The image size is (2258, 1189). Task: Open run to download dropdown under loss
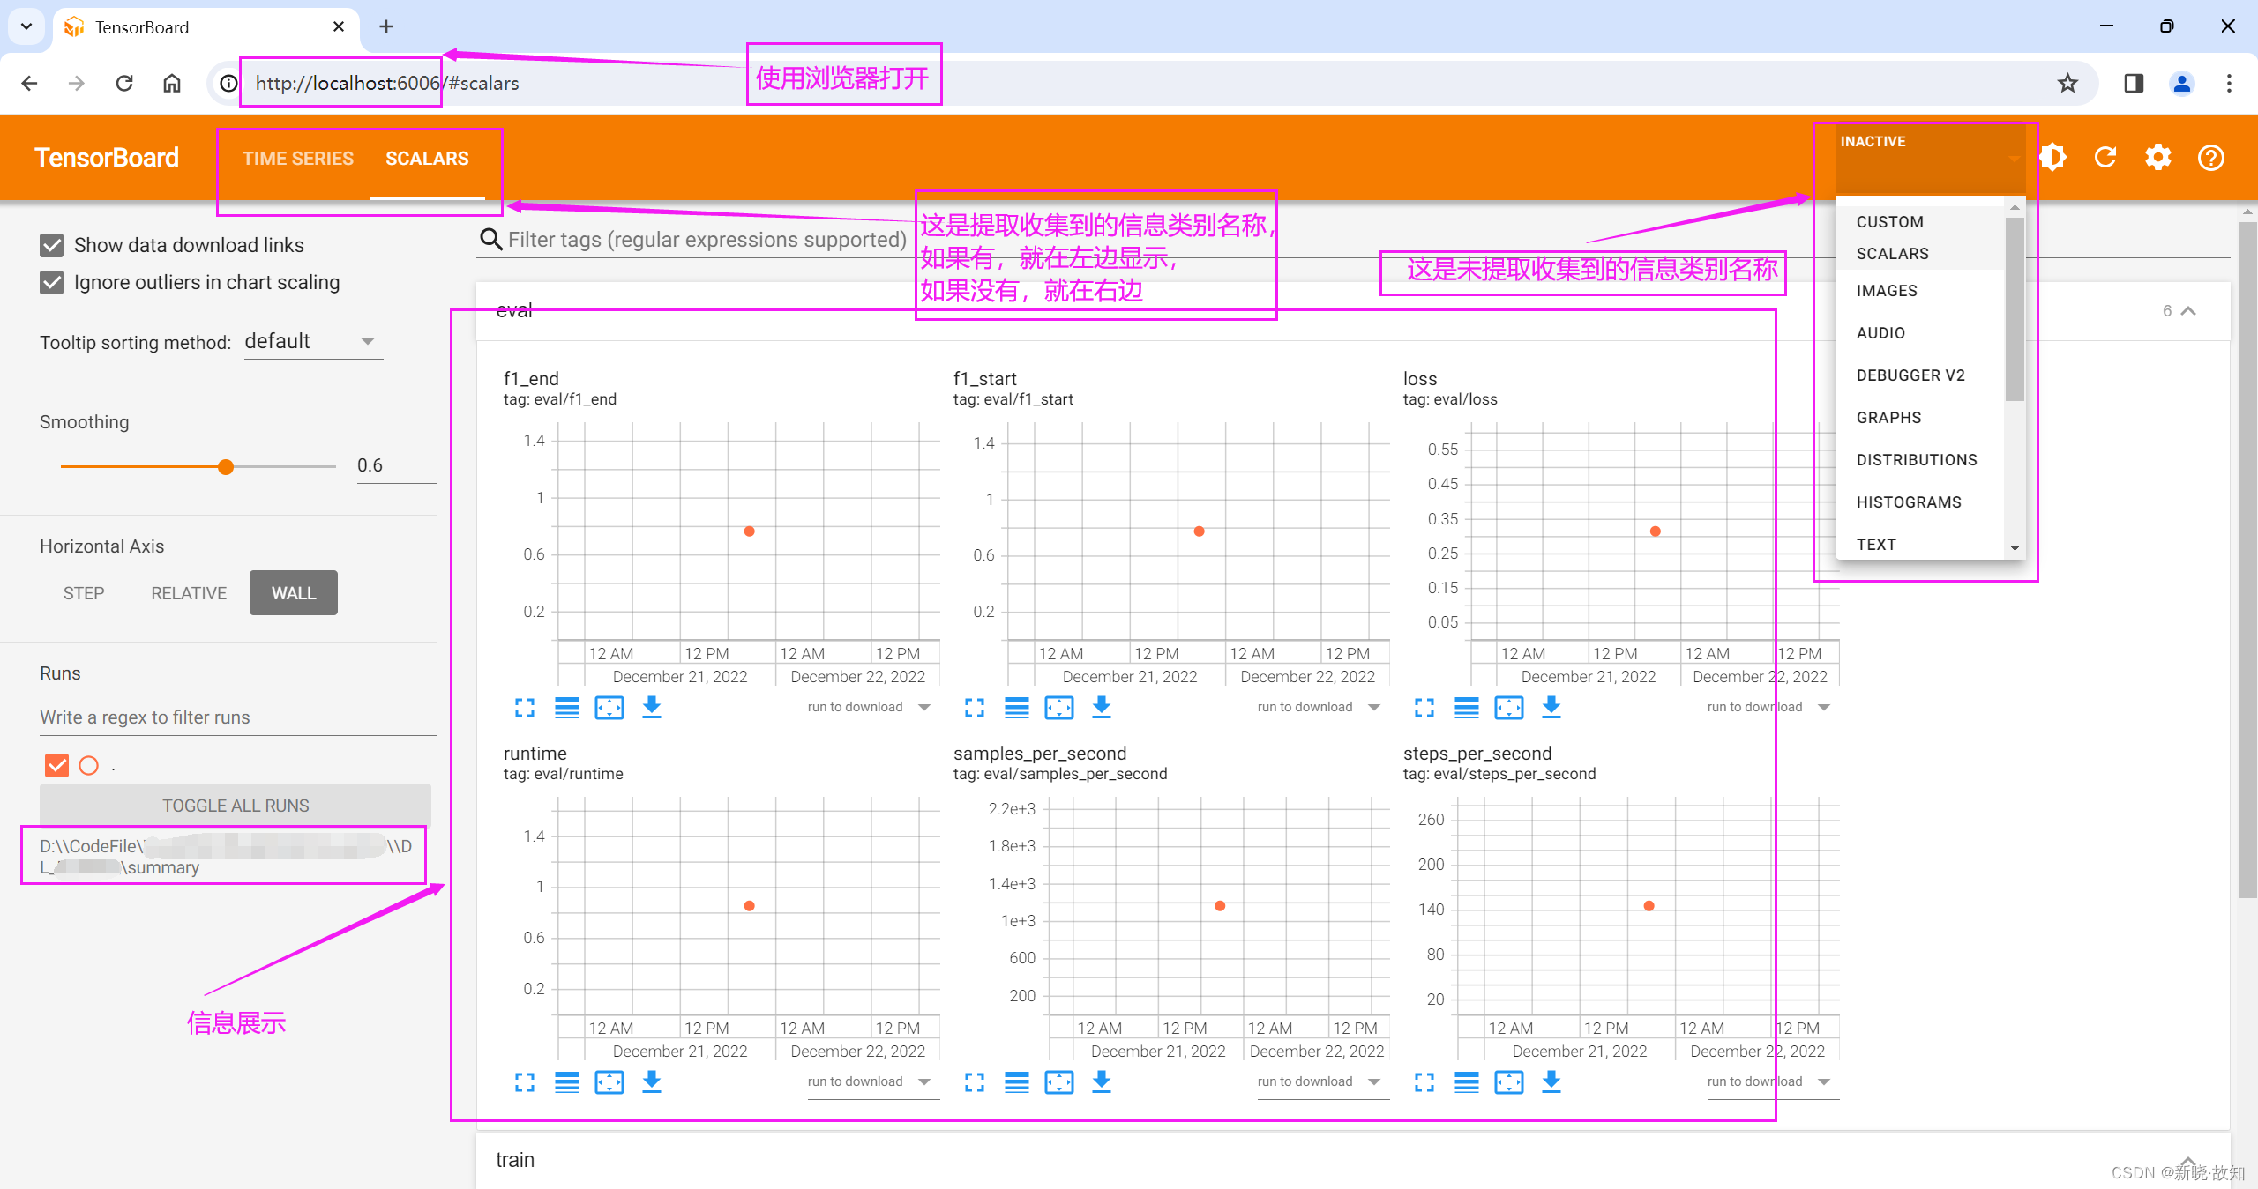[x=1772, y=708]
